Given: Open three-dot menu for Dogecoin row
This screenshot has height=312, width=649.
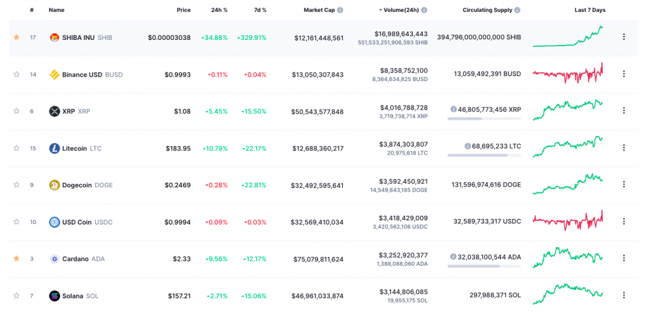Looking at the screenshot, I should point(624,184).
